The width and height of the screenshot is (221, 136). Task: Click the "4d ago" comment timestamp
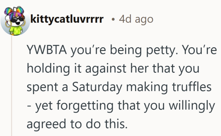click(136, 19)
